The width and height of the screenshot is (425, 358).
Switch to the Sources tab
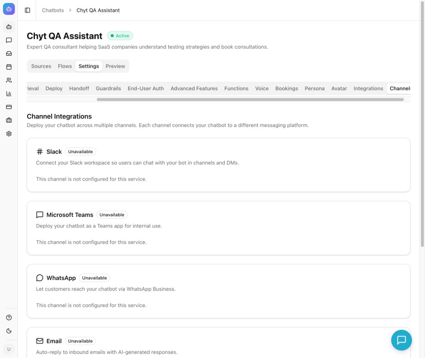coord(41,66)
